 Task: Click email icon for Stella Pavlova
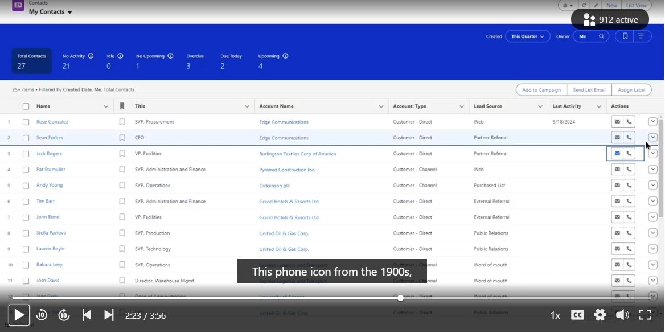click(x=617, y=233)
